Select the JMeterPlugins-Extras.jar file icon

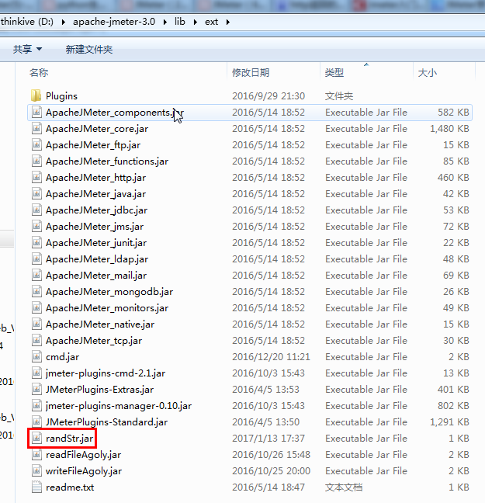(x=37, y=389)
